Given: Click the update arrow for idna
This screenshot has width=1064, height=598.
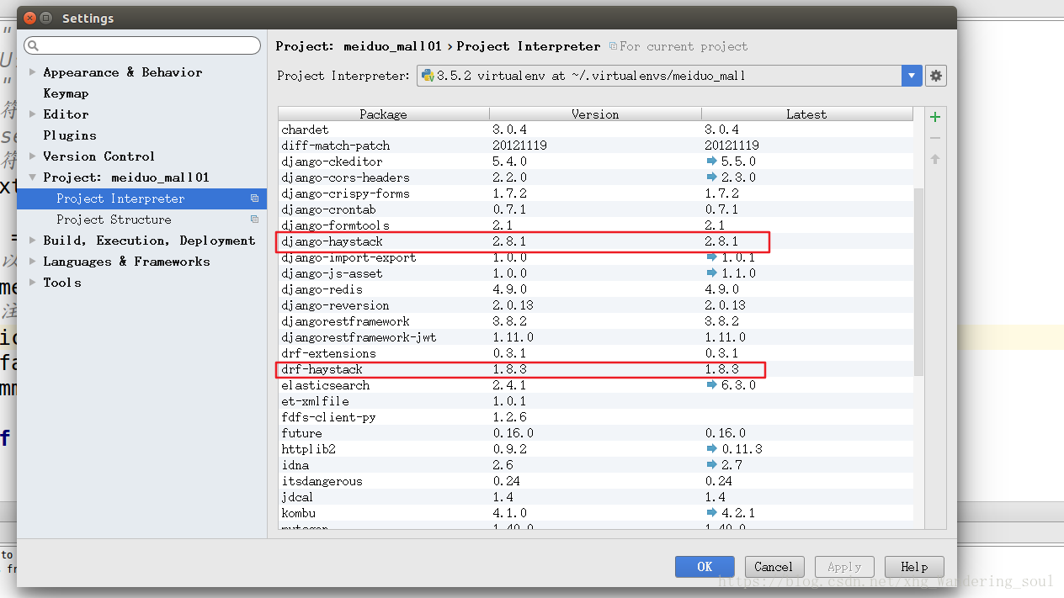Looking at the screenshot, I should [x=712, y=465].
